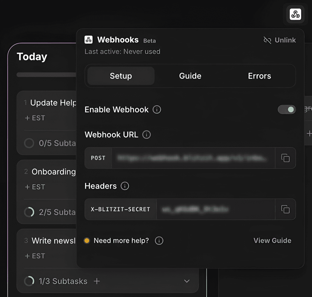Click the blurred Webhook URL field
312x297 pixels.
(x=193, y=158)
